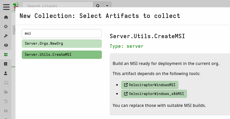Image resolution: width=230 pixels, height=119 pixels.
Task: Click the artifact filter field containing 'msi'
Action: pos(61,33)
